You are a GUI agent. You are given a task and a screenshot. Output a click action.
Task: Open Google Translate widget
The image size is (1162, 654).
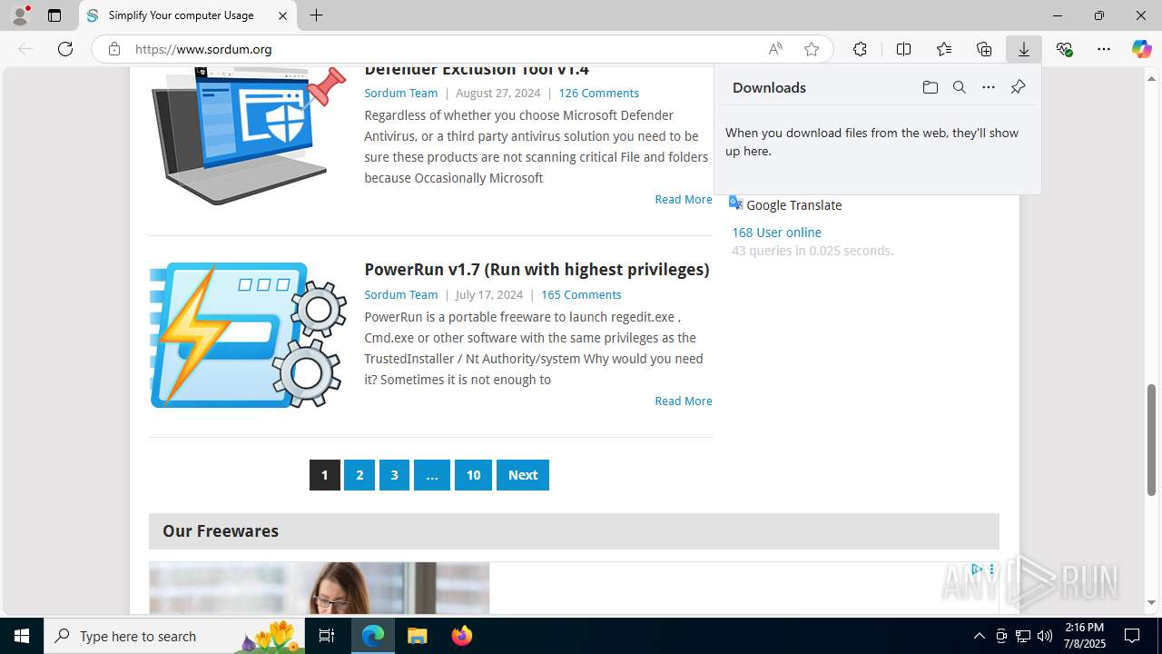(785, 204)
